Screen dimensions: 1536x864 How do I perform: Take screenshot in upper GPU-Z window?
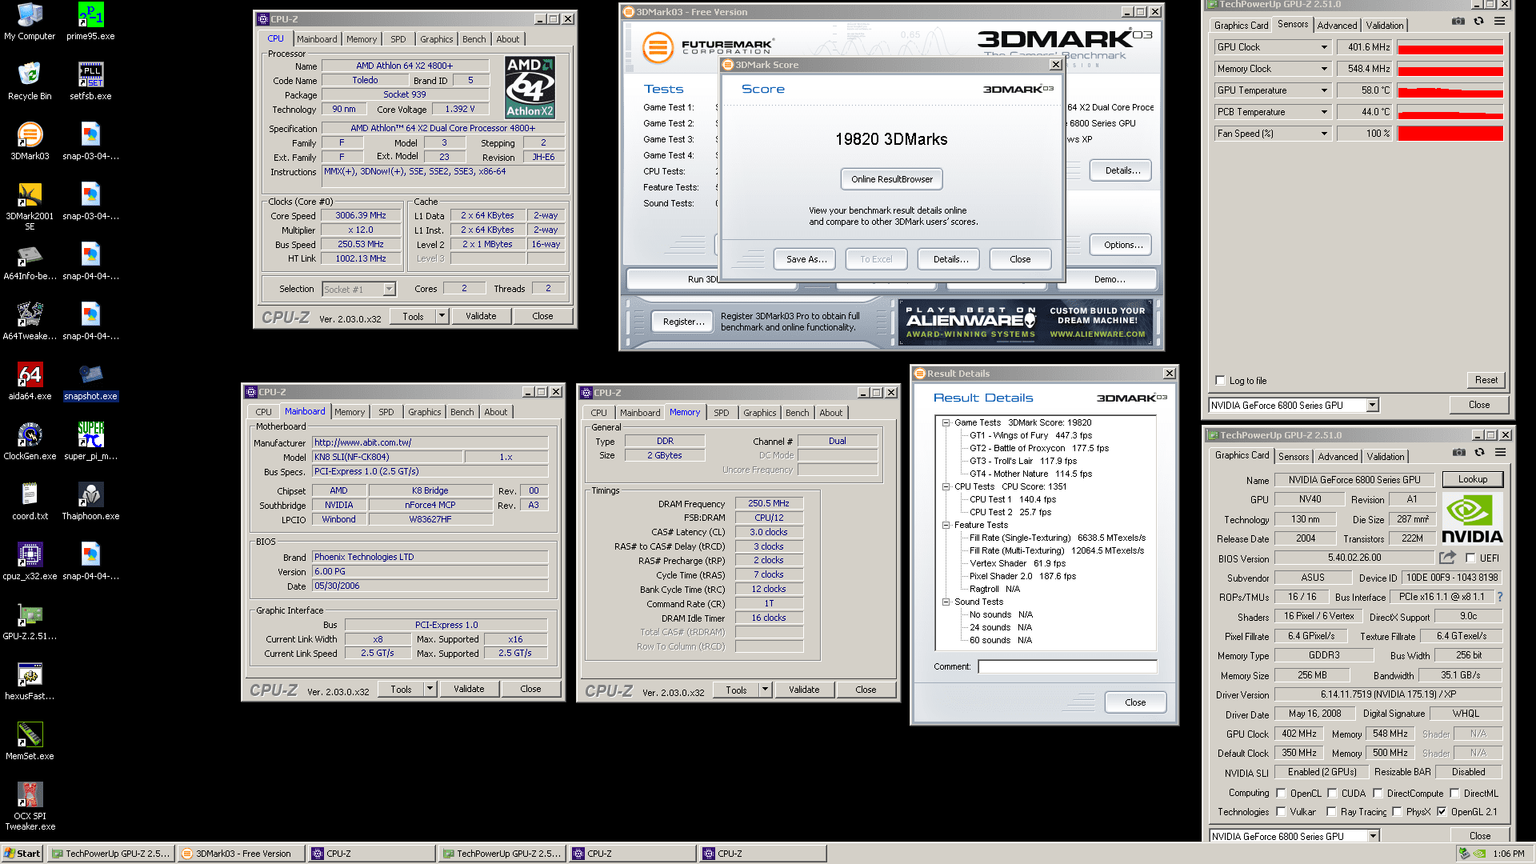tap(1458, 22)
